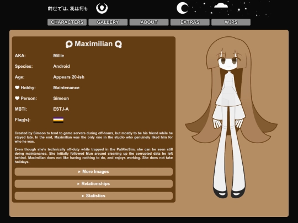Click the Species value Android
This screenshot has width=298, height=223.
[61, 67]
